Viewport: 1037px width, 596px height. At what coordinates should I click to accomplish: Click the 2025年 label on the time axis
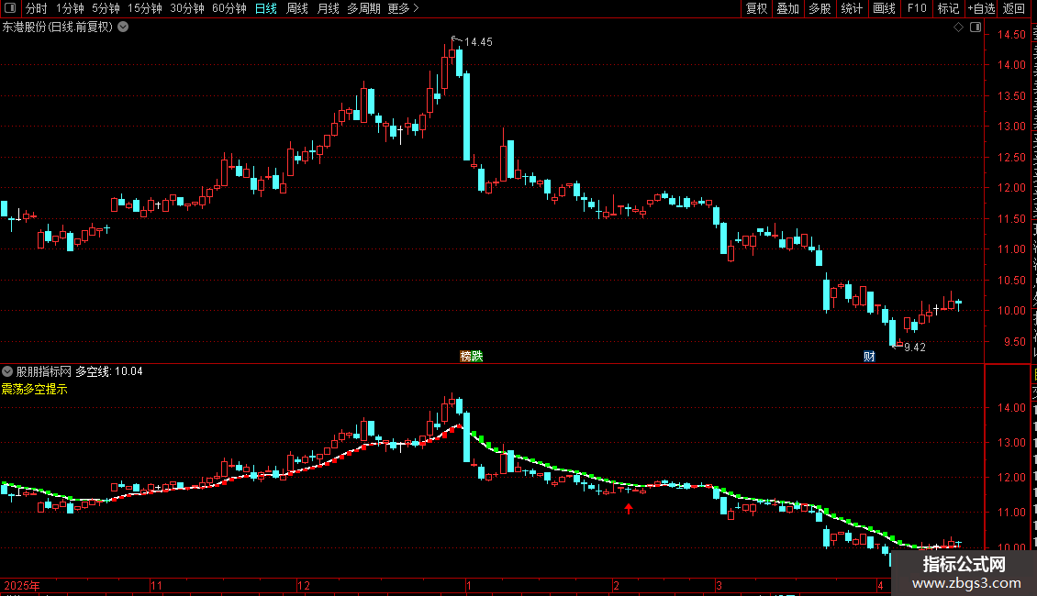(22, 585)
